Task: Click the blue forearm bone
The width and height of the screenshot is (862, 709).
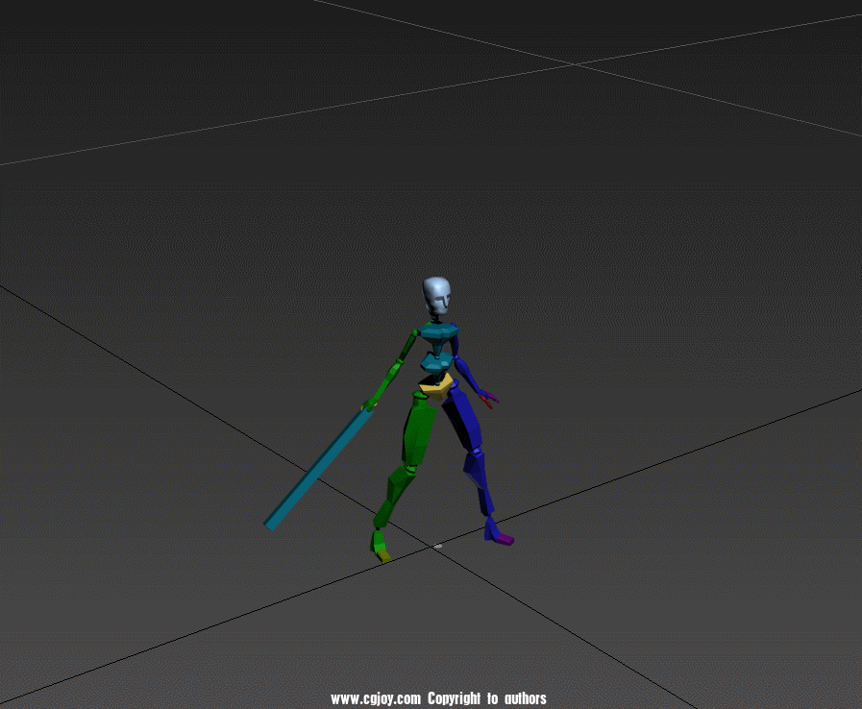Action: [x=471, y=376]
